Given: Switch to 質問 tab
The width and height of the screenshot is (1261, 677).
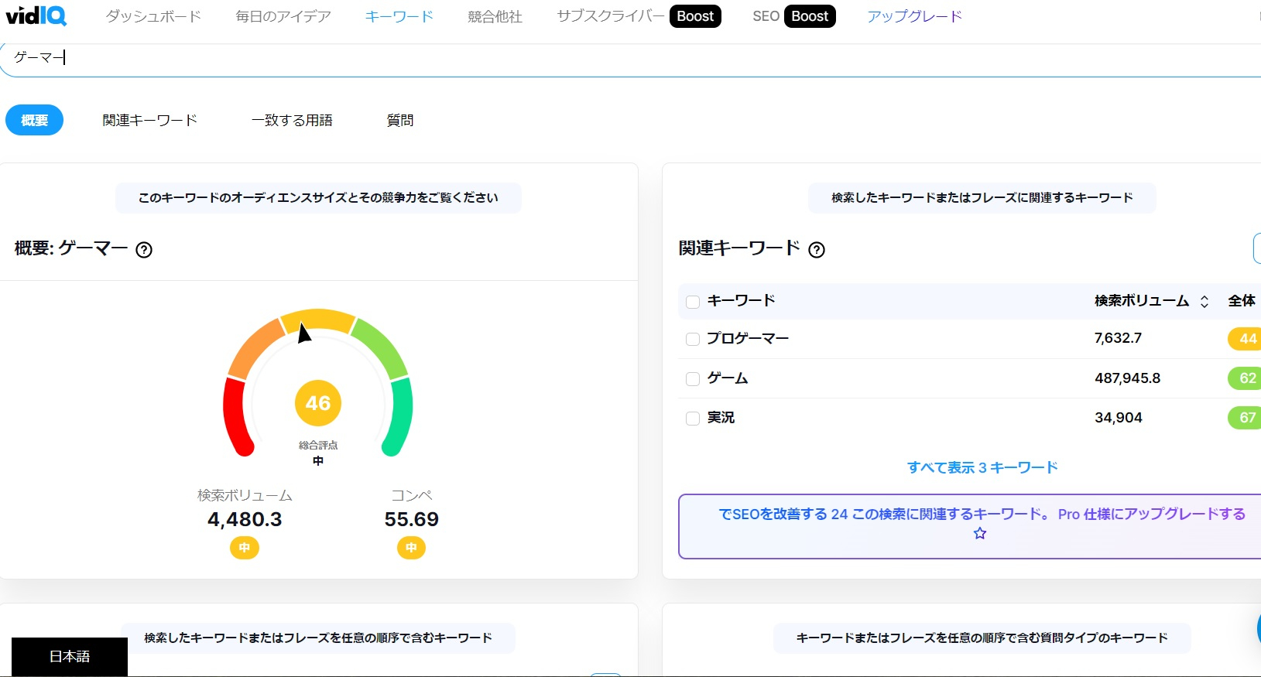Looking at the screenshot, I should (400, 120).
